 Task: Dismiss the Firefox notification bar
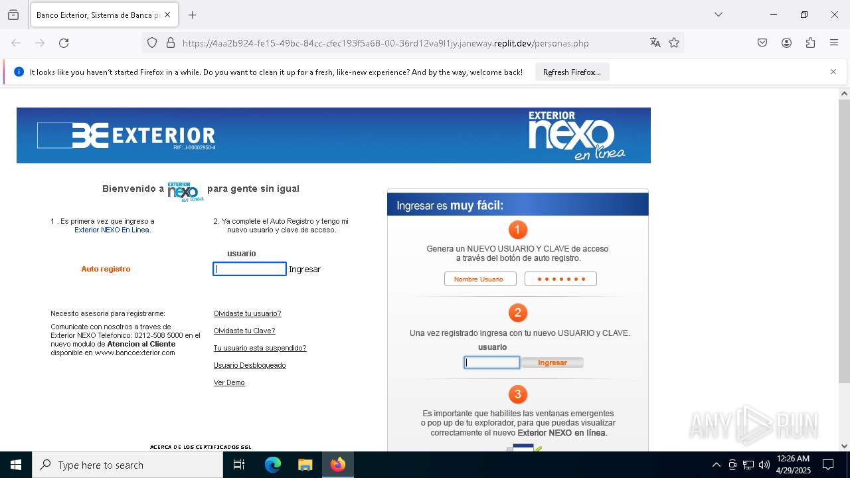(833, 72)
